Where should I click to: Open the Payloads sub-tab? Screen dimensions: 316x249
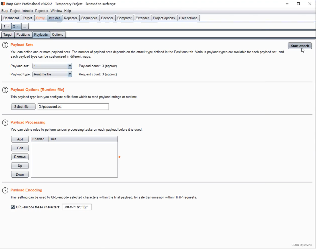click(41, 35)
